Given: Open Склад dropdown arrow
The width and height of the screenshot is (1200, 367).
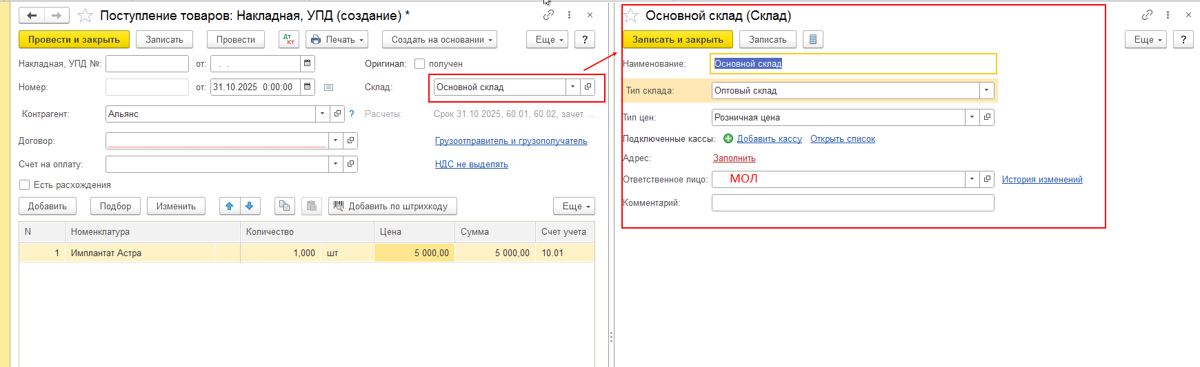Looking at the screenshot, I should pos(572,87).
